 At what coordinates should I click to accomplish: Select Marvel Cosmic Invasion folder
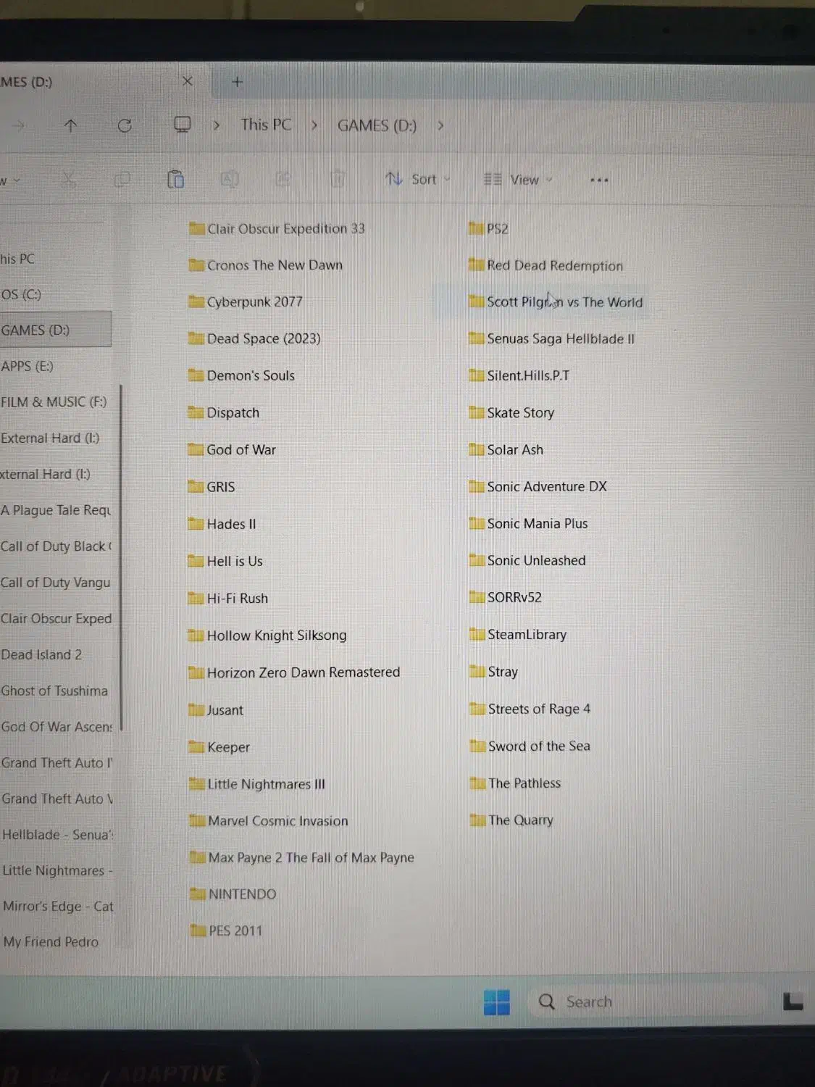click(269, 821)
